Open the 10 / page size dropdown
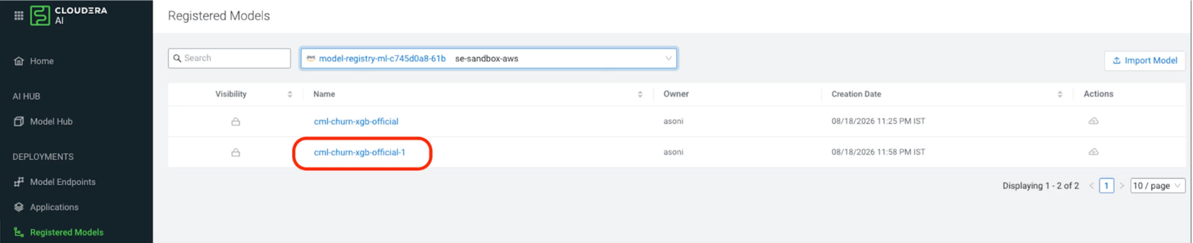The width and height of the screenshot is (1193, 243). (x=1158, y=186)
